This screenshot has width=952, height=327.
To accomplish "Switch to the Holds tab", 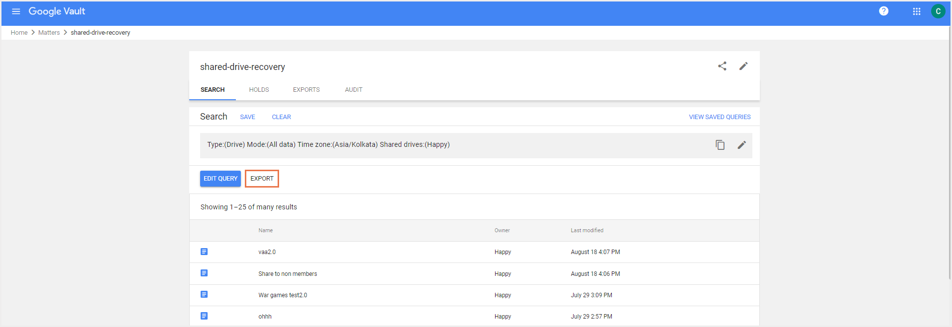I will [259, 90].
